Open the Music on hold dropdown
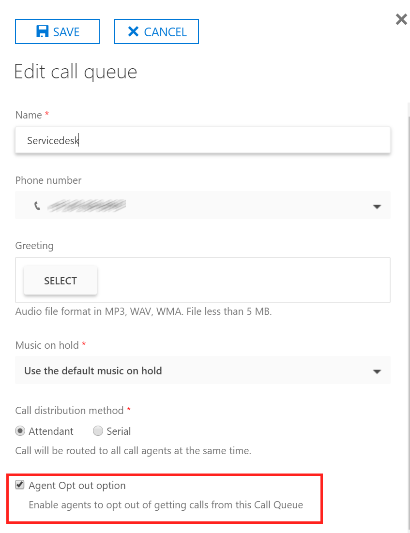410x533 pixels. (x=203, y=370)
